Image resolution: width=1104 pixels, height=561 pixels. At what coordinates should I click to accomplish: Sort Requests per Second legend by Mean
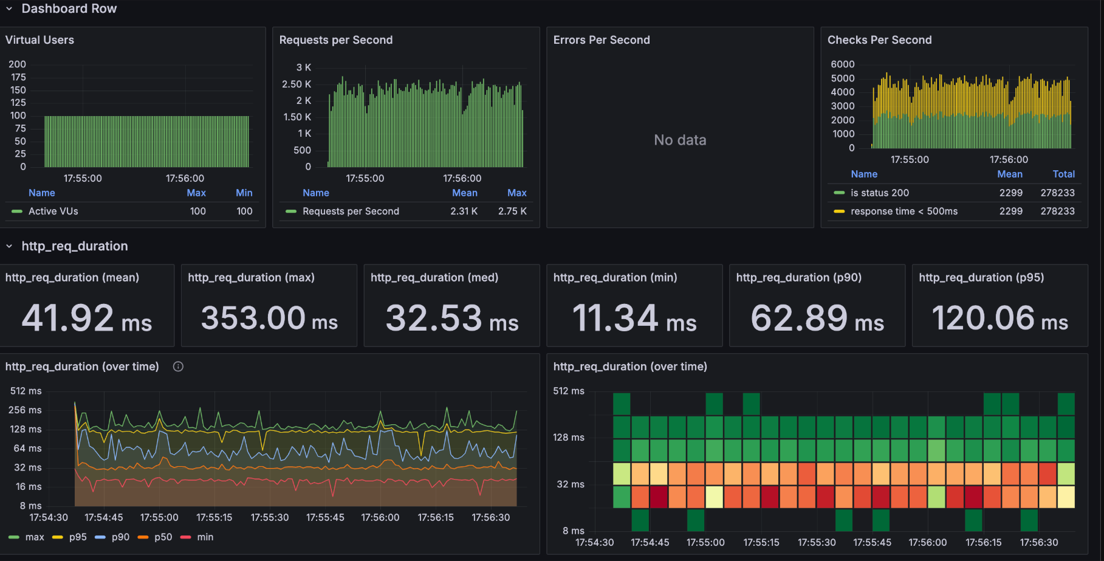pos(465,193)
